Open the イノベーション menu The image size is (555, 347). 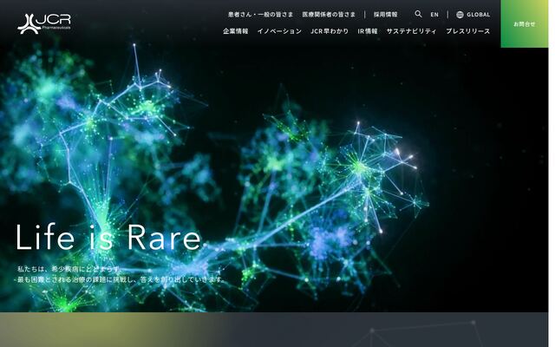click(x=279, y=31)
